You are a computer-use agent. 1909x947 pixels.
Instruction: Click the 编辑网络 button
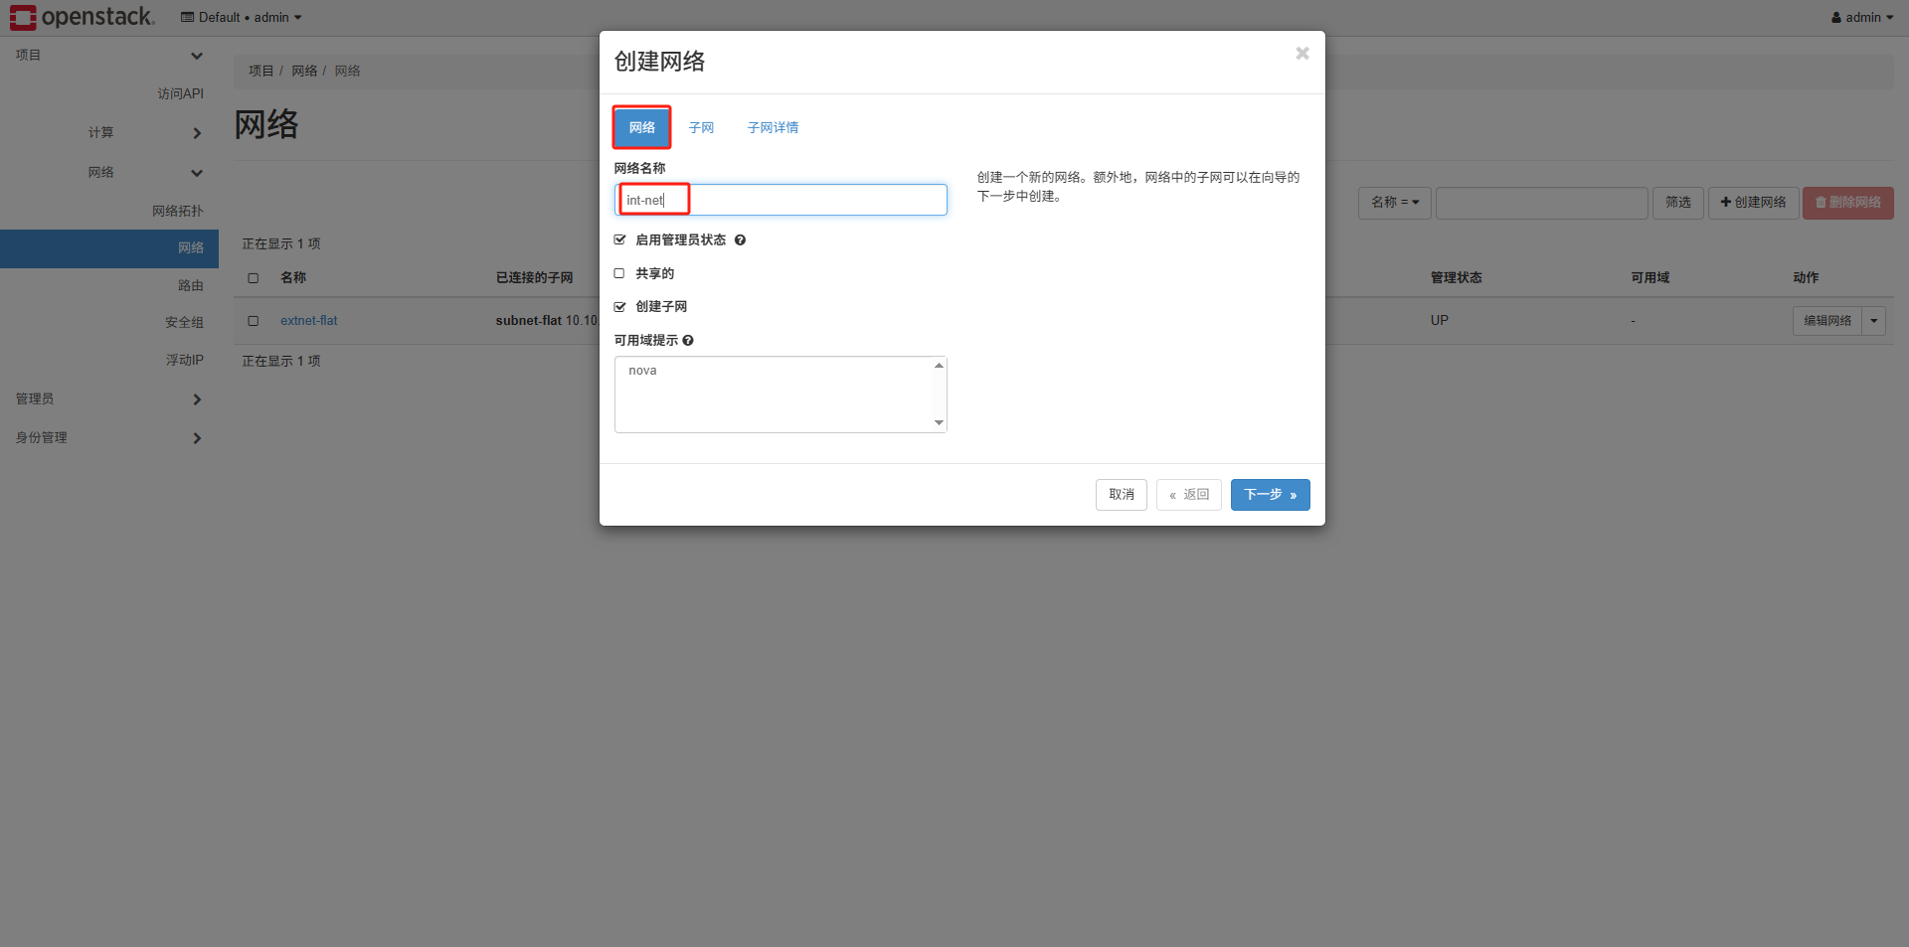1827,321
